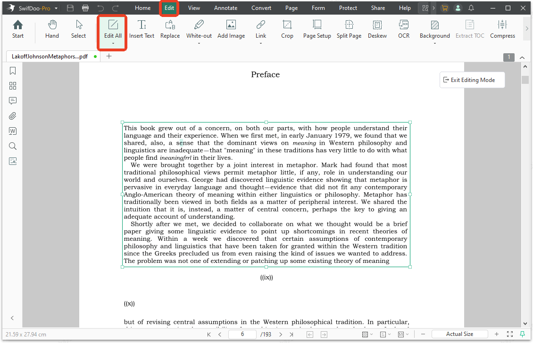The width and height of the screenshot is (533, 343).
Task: Open the Compress tool
Action: click(502, 29)
